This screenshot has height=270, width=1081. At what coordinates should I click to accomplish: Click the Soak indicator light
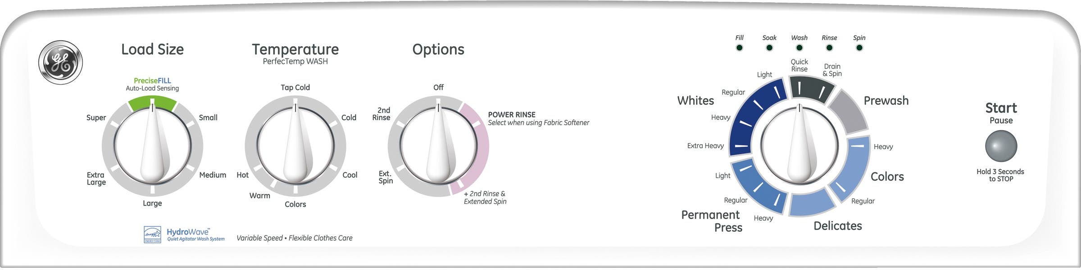click(769, 48)
